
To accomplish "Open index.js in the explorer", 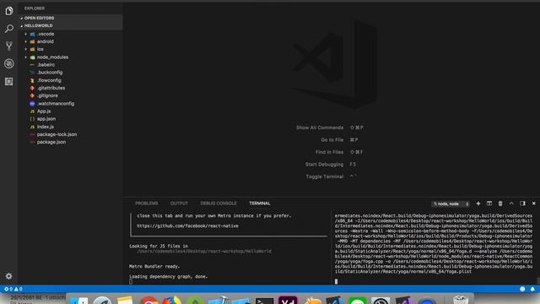I will pyautogui.click(x=45, y=127).
